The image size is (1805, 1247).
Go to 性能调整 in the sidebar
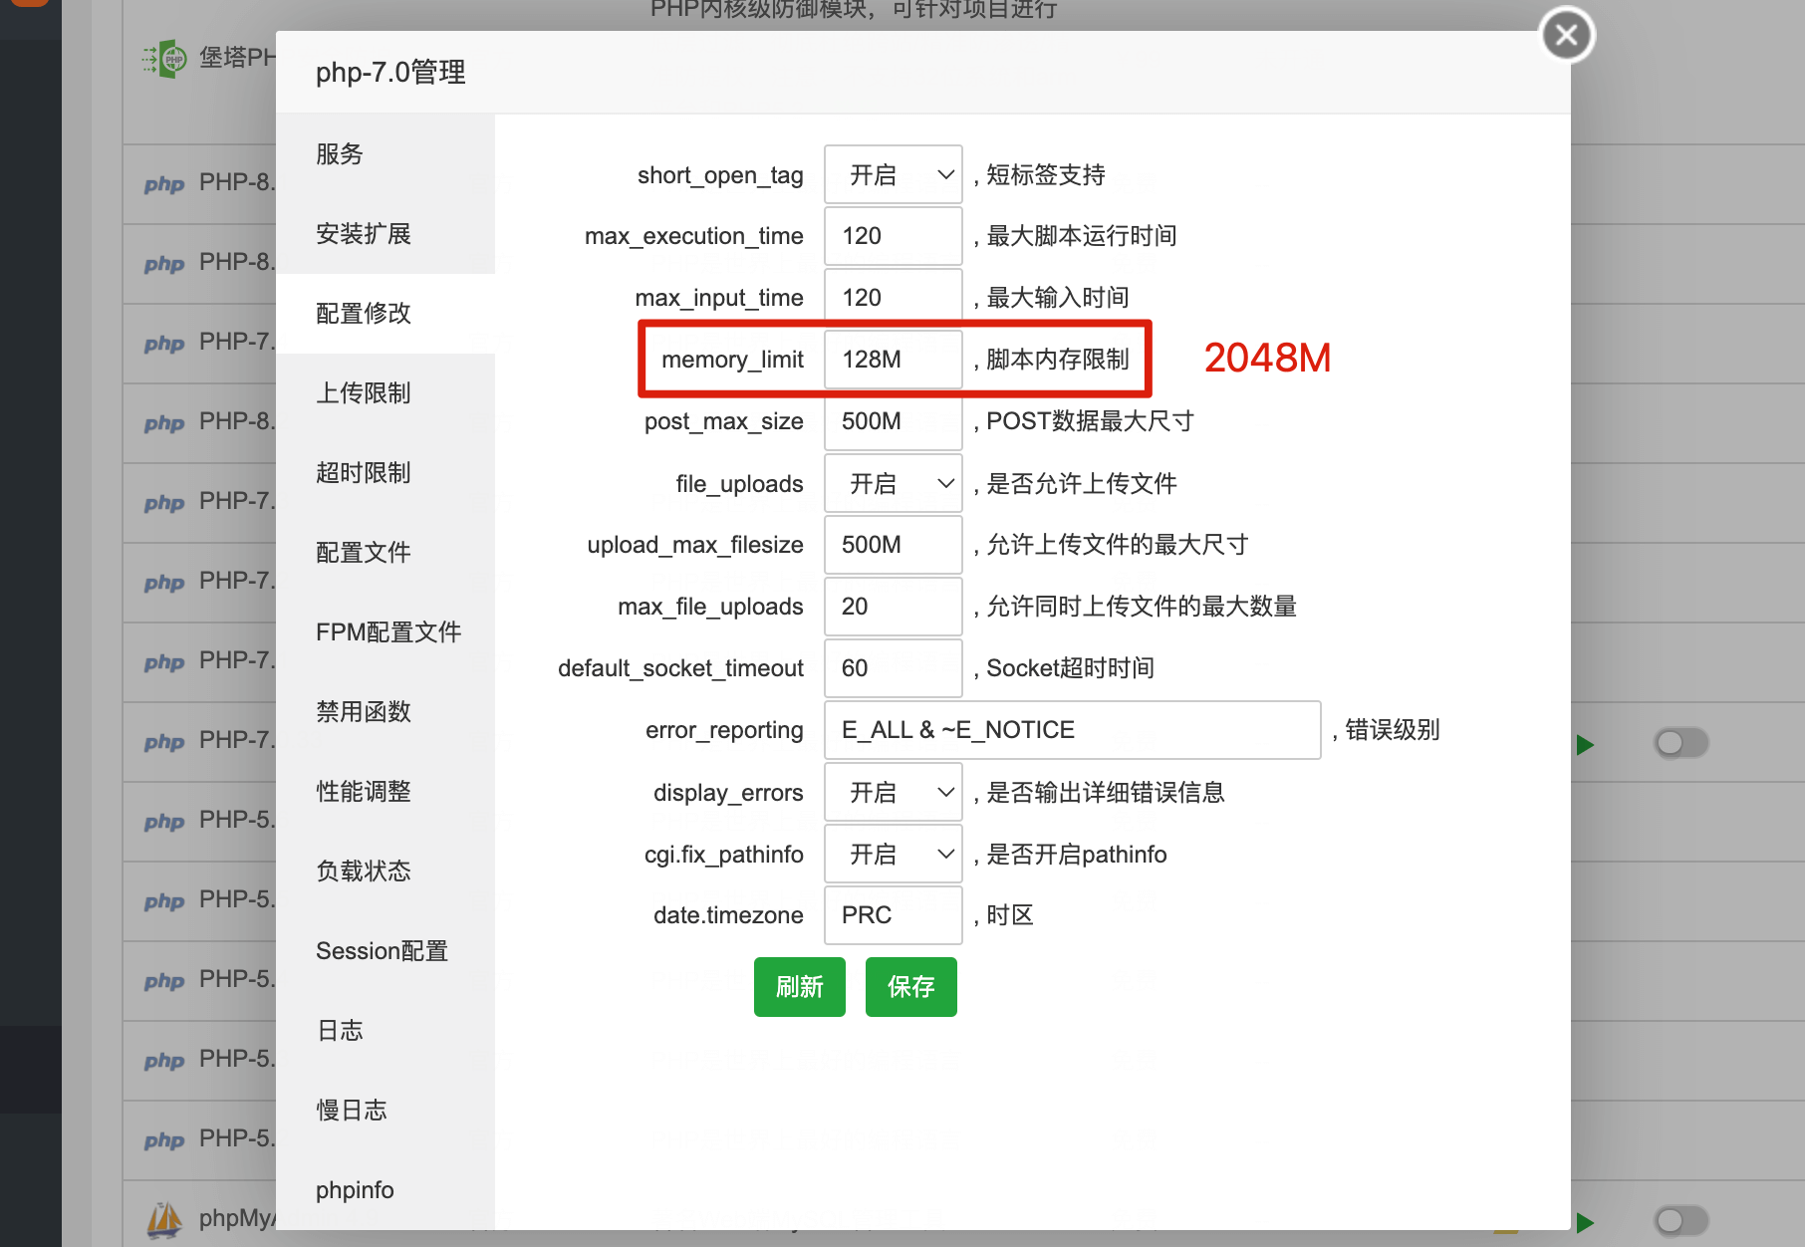pyautogui.click(x=386, y=792)
